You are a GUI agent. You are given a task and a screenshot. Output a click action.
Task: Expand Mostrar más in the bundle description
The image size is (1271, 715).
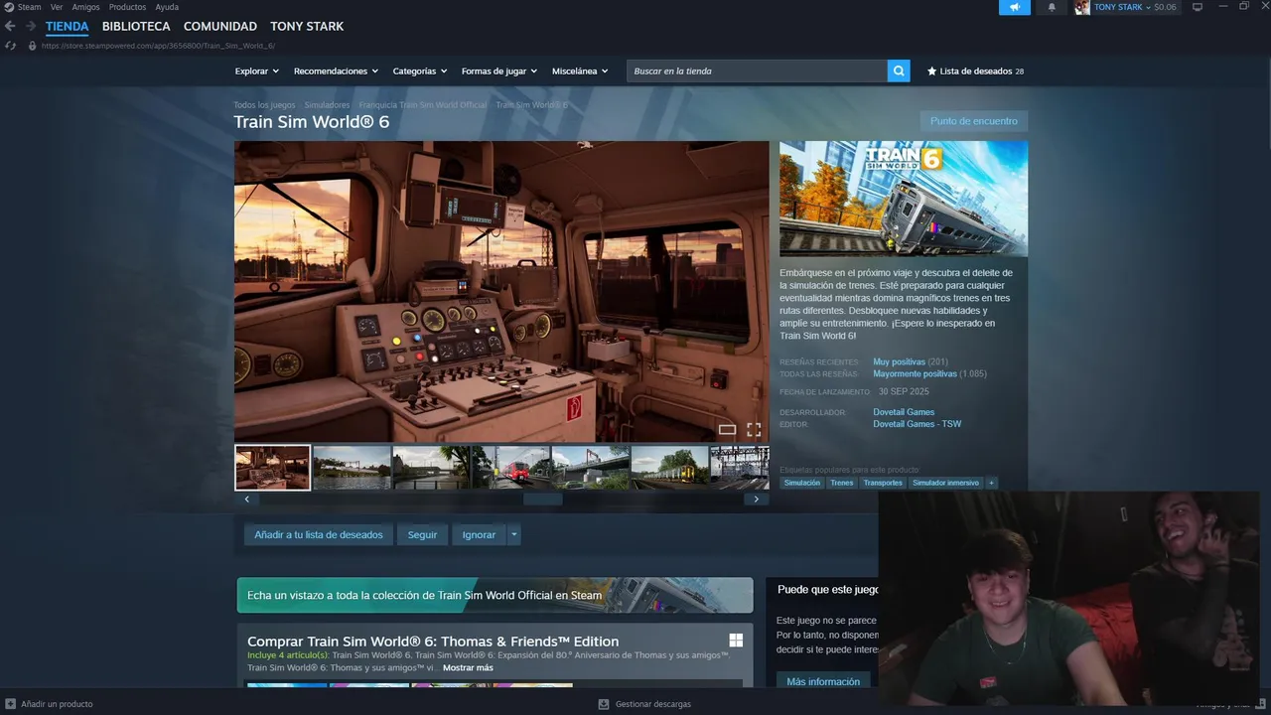[468, 667]
